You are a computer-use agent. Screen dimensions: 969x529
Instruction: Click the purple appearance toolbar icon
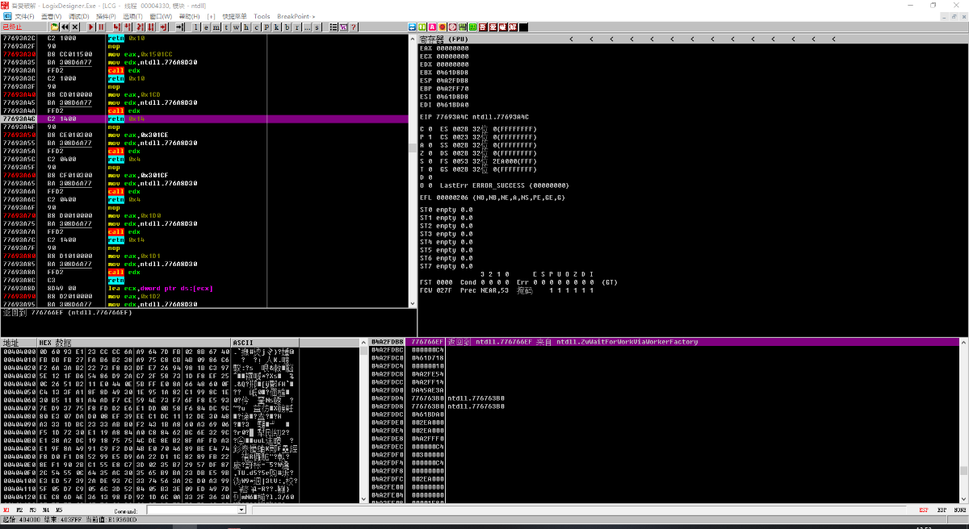pyautogui.click(x=343, y=27)
